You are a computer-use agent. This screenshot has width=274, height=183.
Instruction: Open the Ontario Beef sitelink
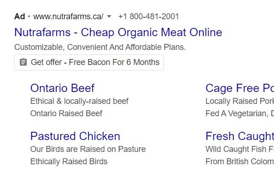click(62, 88)
